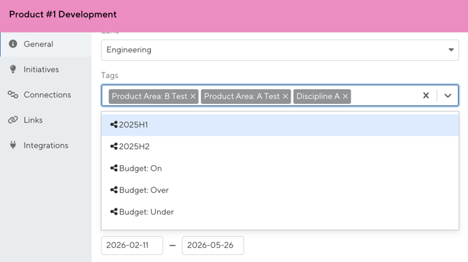
Task: Edit the start date 2026-02-11 field
Action: click(132, 245)
